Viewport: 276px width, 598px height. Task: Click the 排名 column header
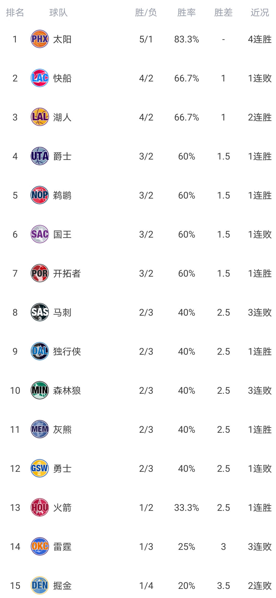pos(15,12)
